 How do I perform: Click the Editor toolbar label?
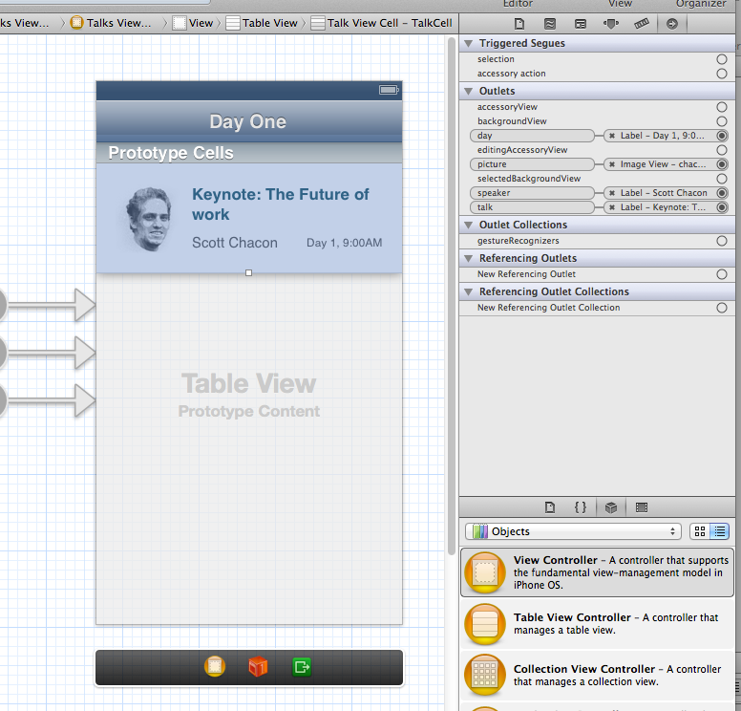[518, 4]
